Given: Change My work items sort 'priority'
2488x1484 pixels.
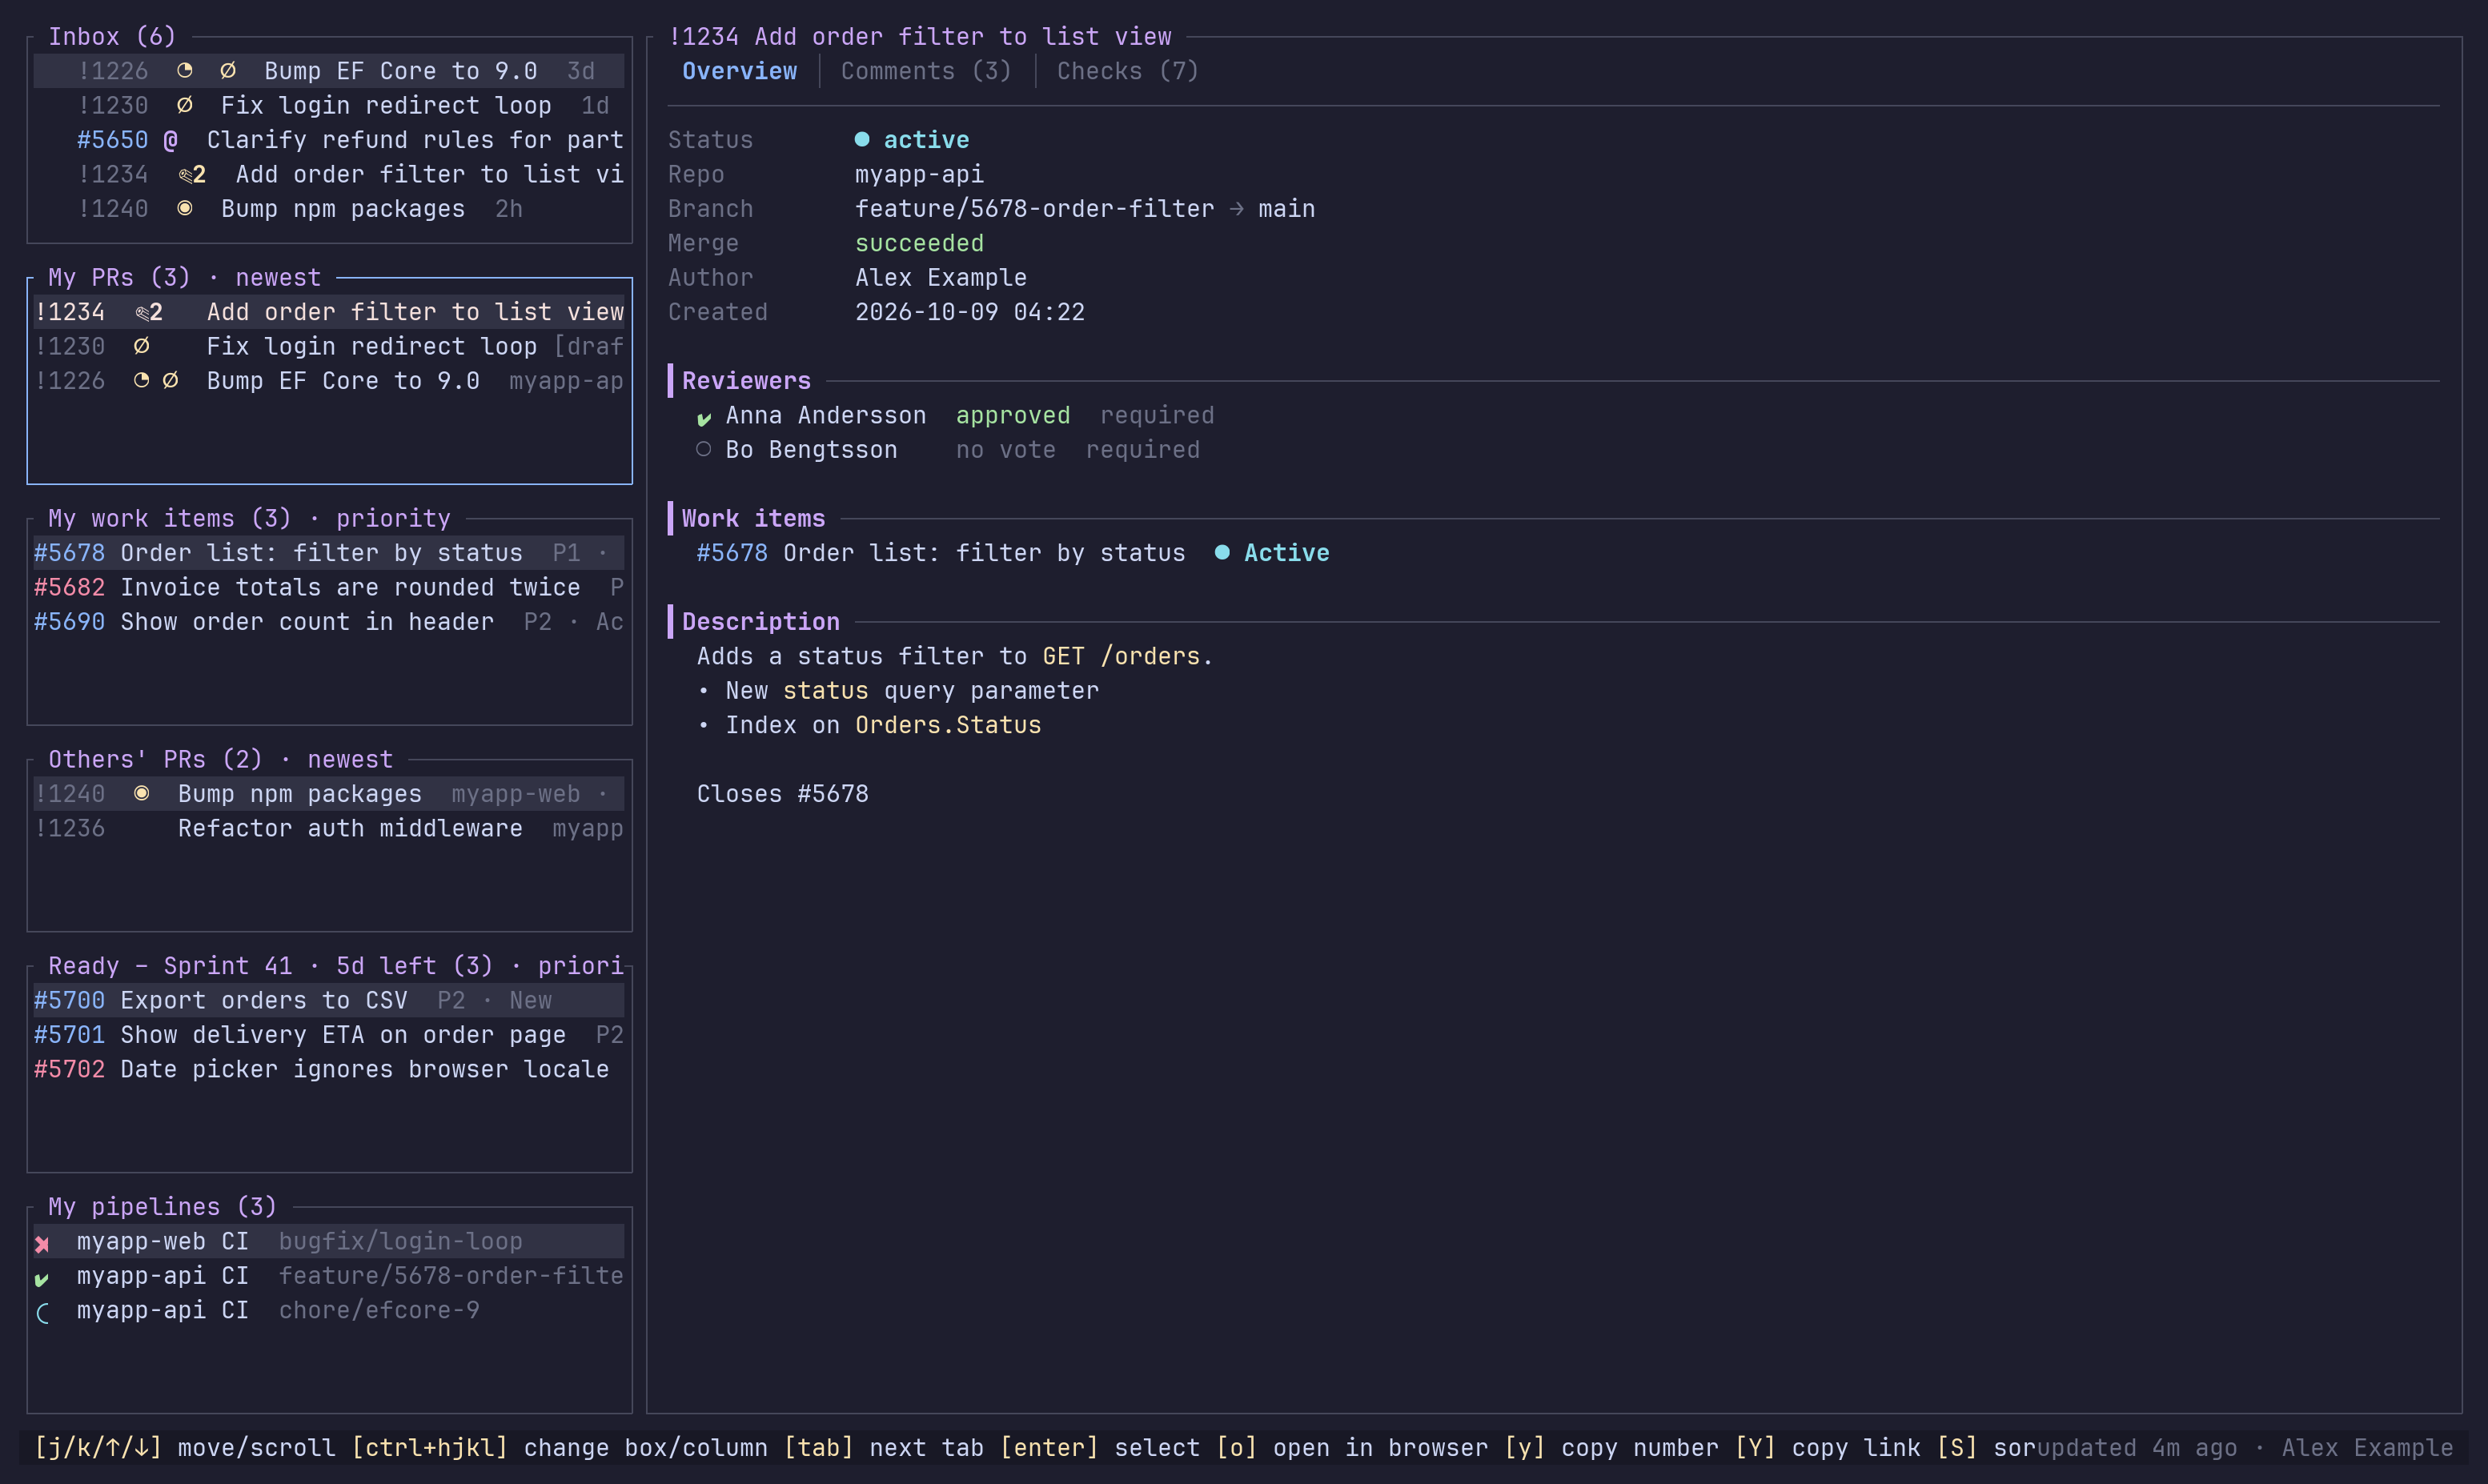Looking at the screenshot, I should pos(393,519).
